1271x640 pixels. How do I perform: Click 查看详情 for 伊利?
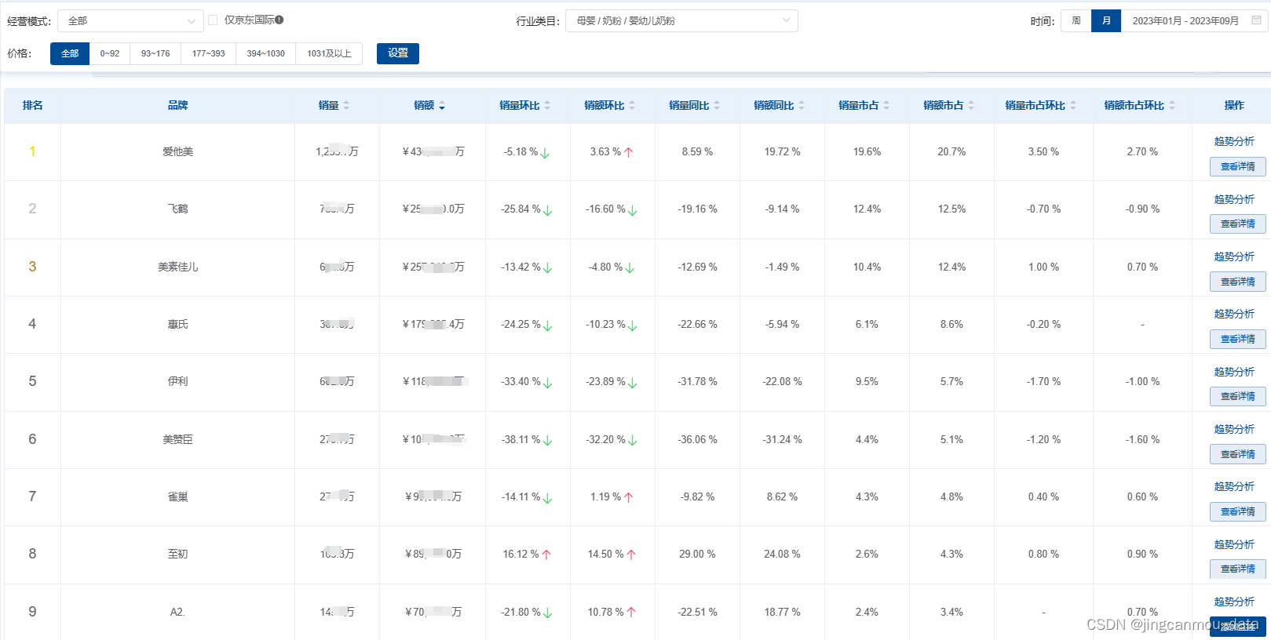coord(1238,396)
